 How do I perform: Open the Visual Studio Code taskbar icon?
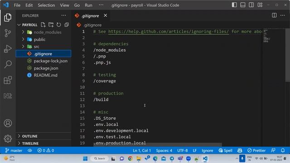point(205,158)
